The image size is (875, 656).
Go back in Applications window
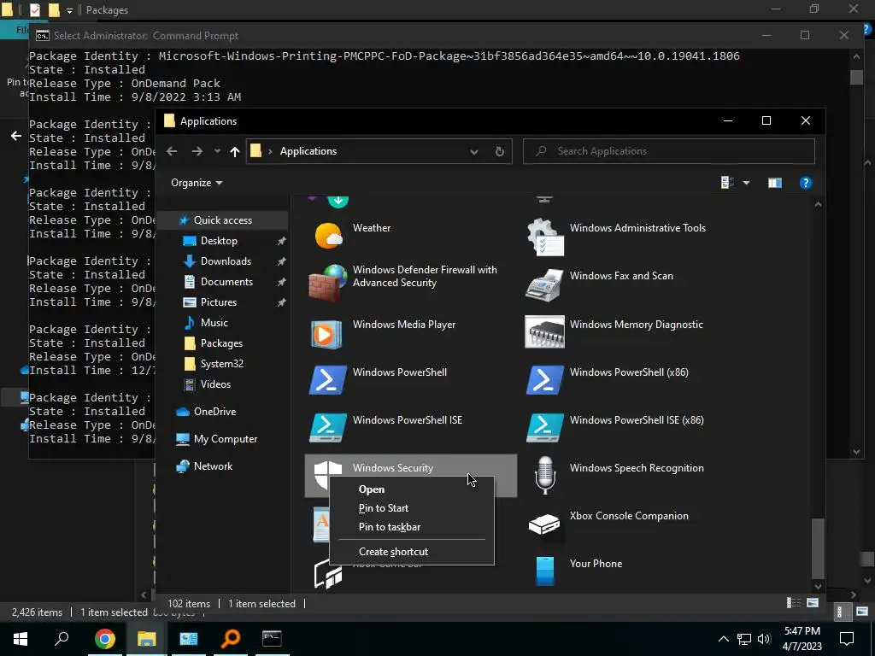tap(172, 151)
